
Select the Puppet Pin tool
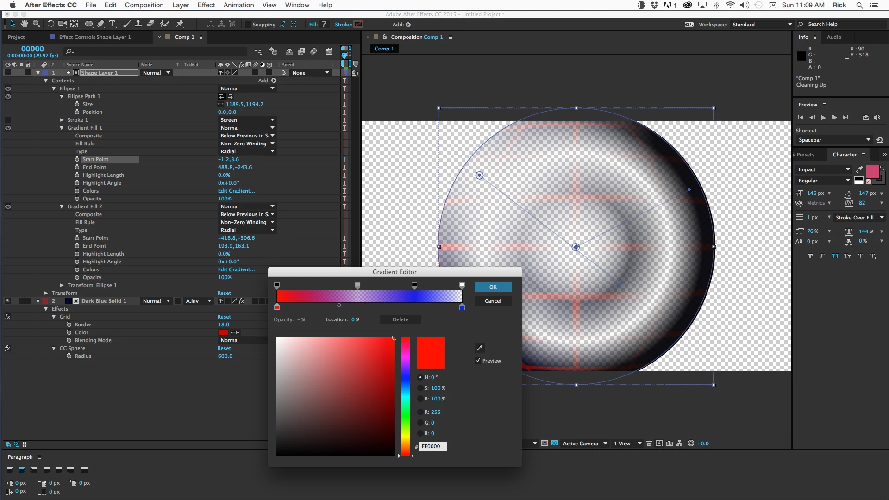pos(180,24)
